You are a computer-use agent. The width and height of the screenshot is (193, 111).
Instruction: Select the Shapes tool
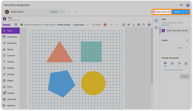[10, 81]
